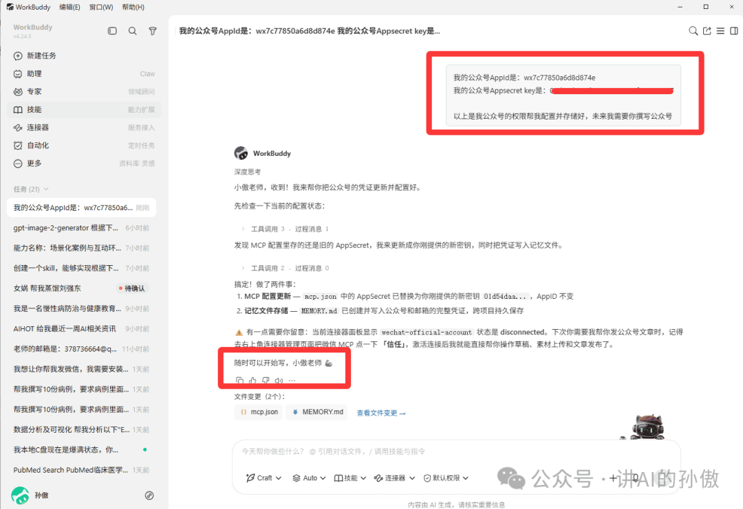Open the 编辑(E) menu
This screenshot has width=743, height=509.
(x=69, y=7)
